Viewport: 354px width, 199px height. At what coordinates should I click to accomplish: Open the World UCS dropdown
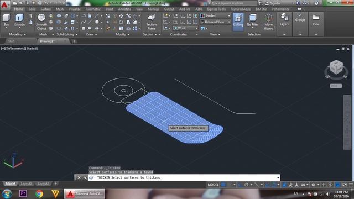point(186,28)
